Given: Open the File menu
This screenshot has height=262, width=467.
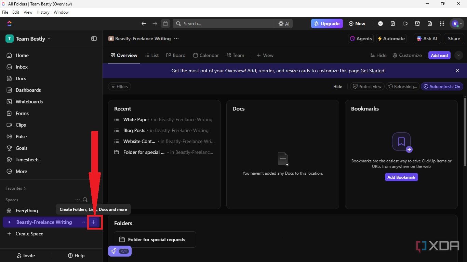Looking at the screenshot, I should 5,12.
